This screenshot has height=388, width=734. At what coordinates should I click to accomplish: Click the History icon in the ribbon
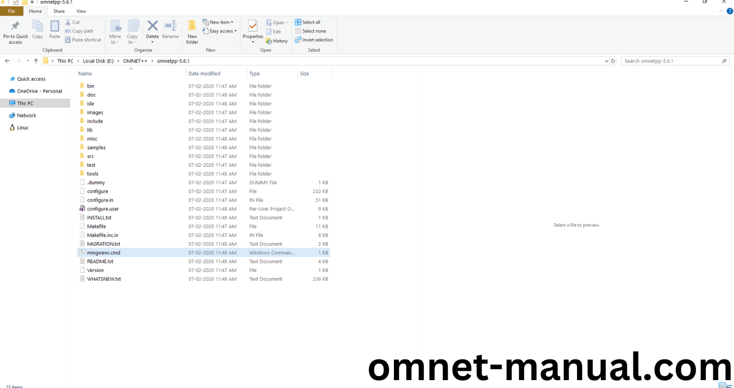pyautogui.click(x=269, y=41)
